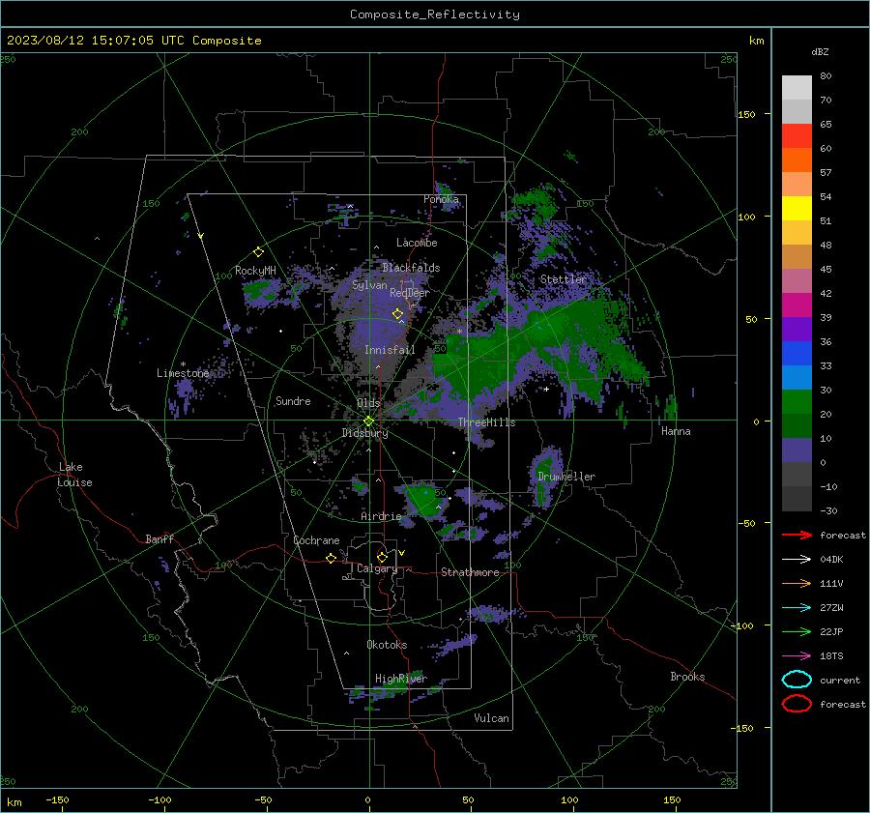Viewport: 870px width, 813px height.
Task: Click the white 04DK arrow icon
Action: pyautogui.click(x=797, y=559)
